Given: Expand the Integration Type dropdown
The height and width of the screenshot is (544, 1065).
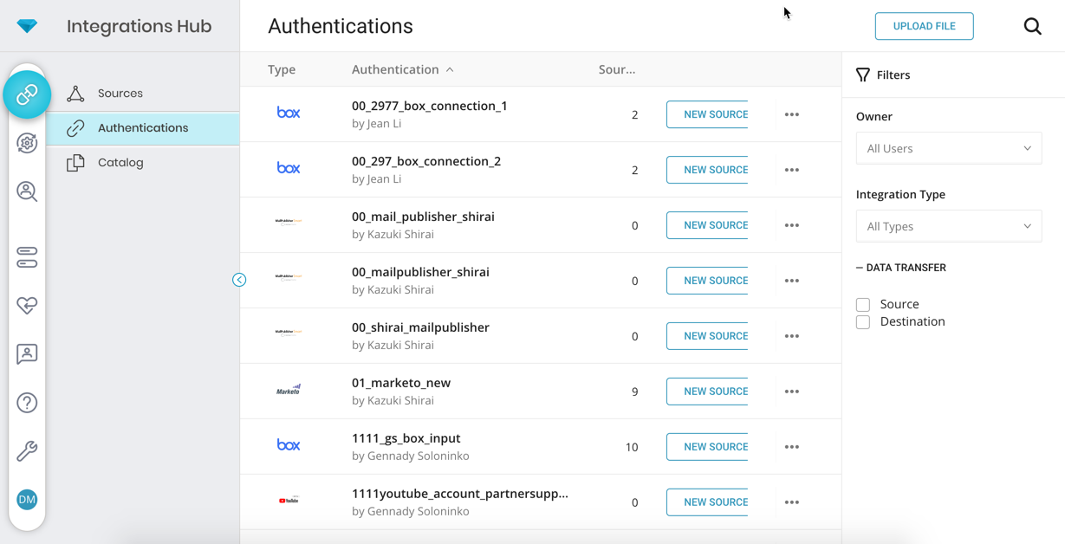Looking at the screenshot, I should pyautogui.click(x=948, y=226).
